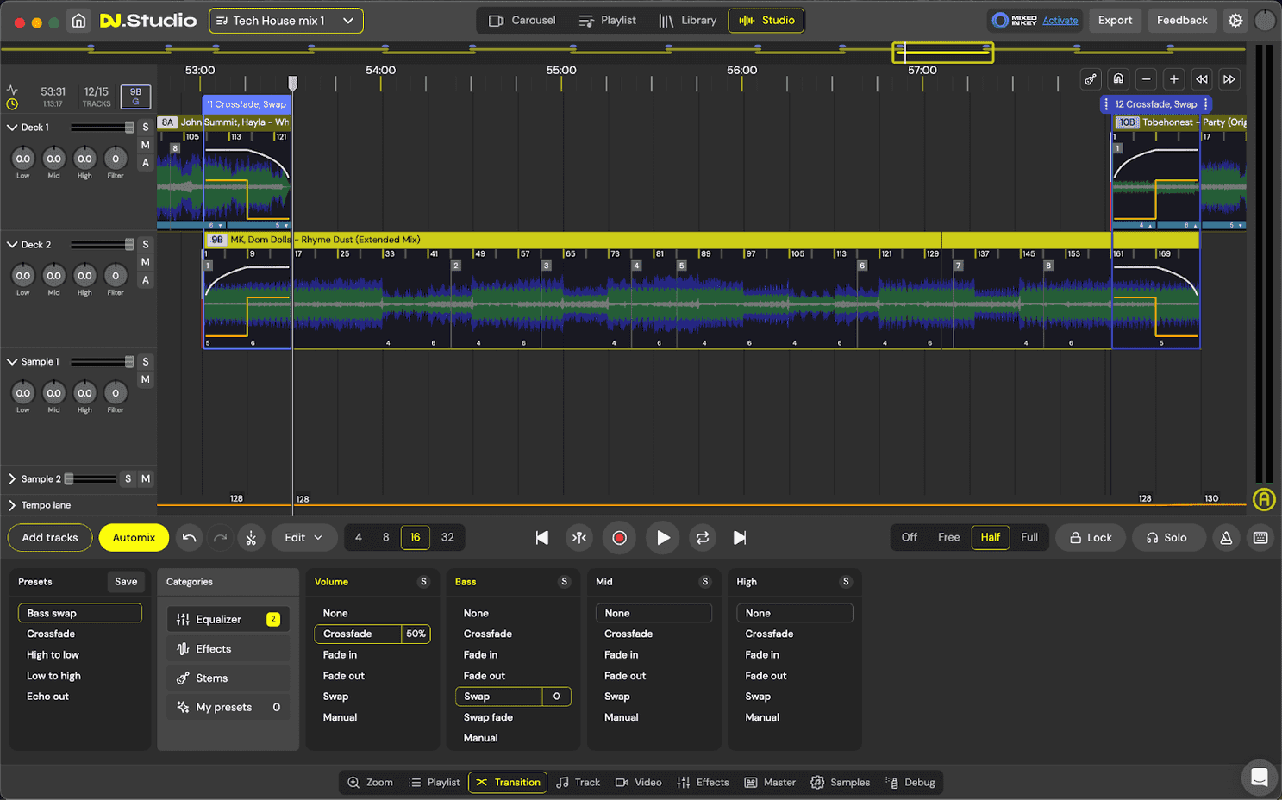Open the Effects tab in bottom bar
The image size is (1282, 800).
point(704,783)
